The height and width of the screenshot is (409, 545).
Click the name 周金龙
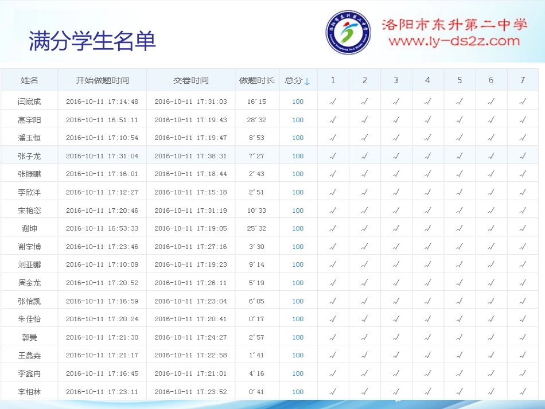pyautogui.click(x=29, y=283)
